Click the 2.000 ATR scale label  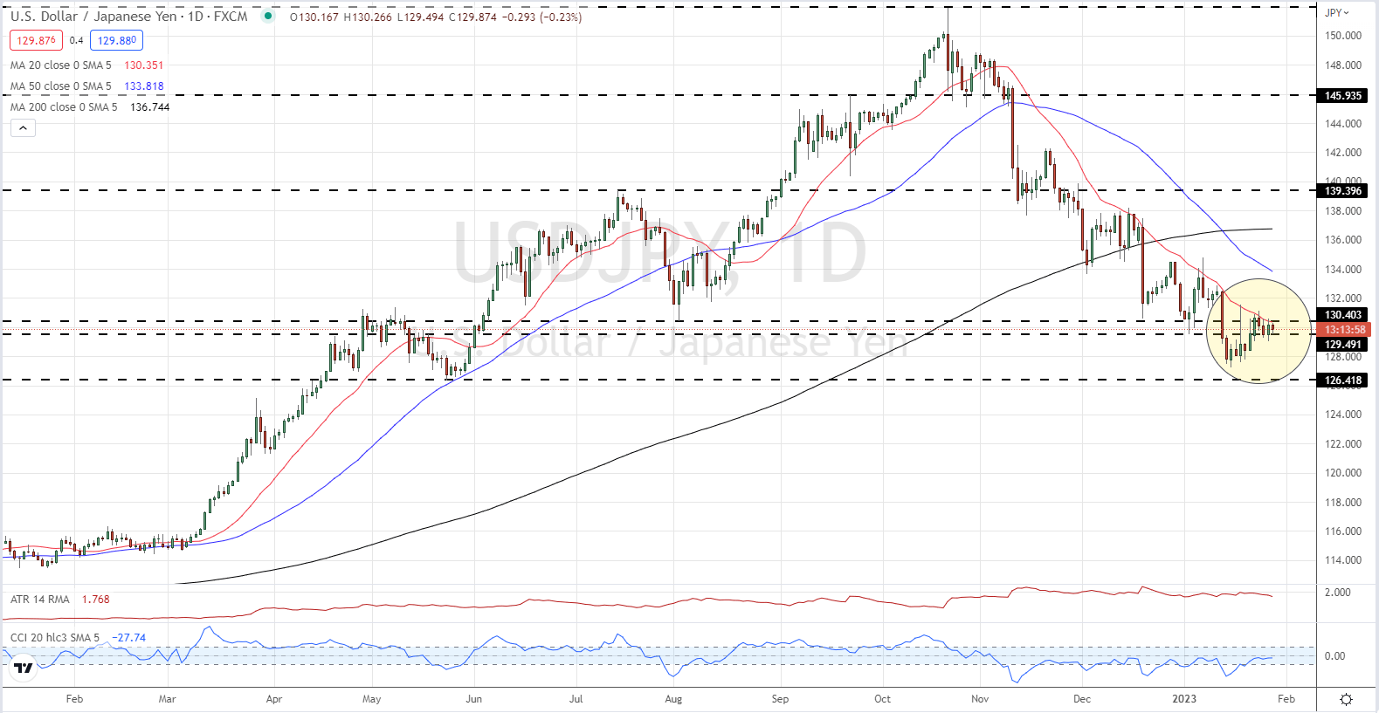tap(1338, 593)
